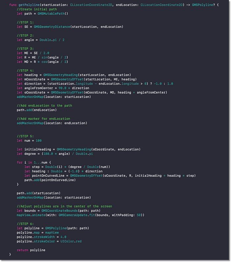Click the 'path.add(startLocation)' line
The width and height of the screenshot is (231, 262).
point(39,193)
